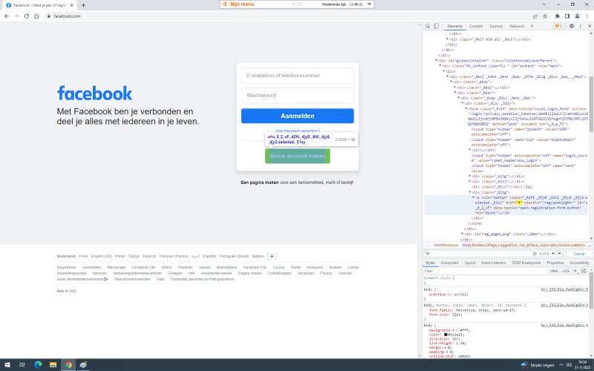Toggle the .cls class editor
Viewport: 594px width, 371px height.
tap(565, 271)
